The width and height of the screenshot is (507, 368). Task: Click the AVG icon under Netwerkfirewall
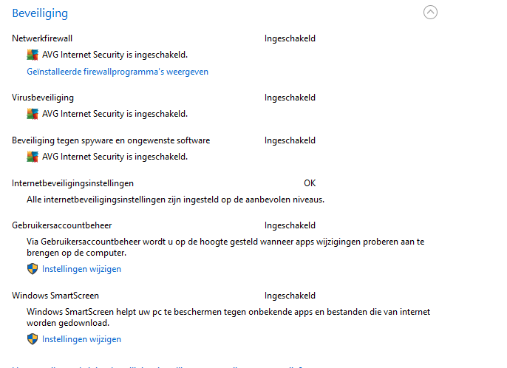click(x=33, y=55)
